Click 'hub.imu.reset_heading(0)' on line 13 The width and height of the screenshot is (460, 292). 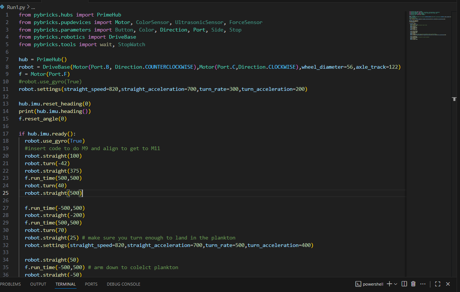coord(55,104)
